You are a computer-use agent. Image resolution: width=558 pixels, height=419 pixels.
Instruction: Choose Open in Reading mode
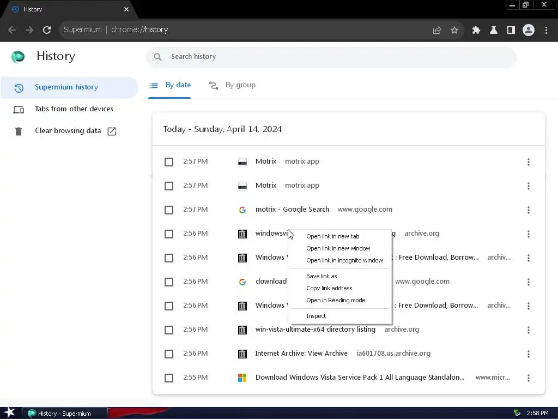[340, 301]
